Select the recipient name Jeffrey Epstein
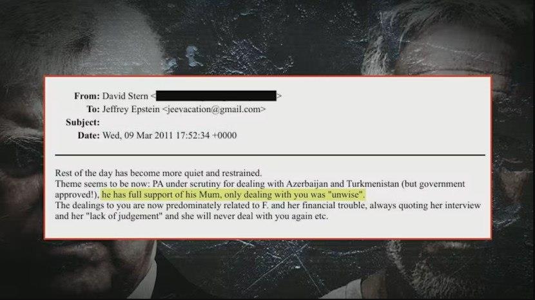The height and width of the screenshot is (300, 535). click(131, 109)
